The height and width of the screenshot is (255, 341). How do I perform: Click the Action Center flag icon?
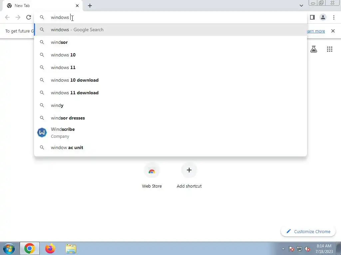291,249
